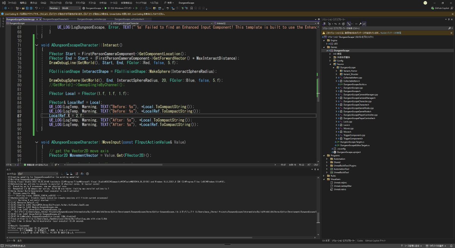Expand the Variant_Horror folder in the tree

pos(337,71)
